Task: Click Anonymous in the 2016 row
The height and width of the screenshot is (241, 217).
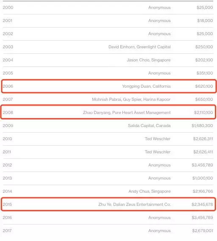Action: [159, 218]
